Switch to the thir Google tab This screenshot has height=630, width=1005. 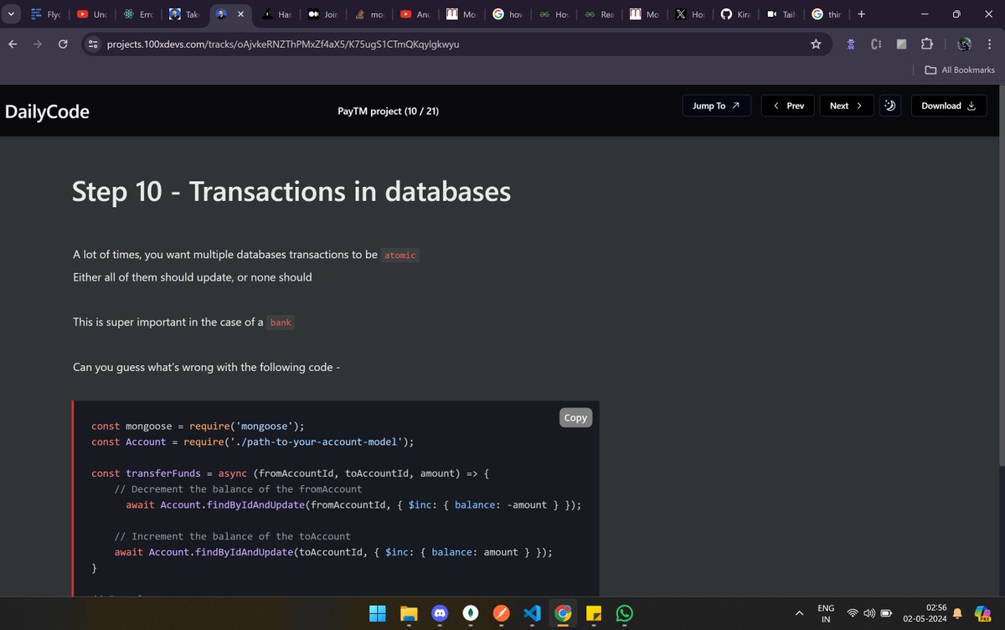(x=827, y=14)
